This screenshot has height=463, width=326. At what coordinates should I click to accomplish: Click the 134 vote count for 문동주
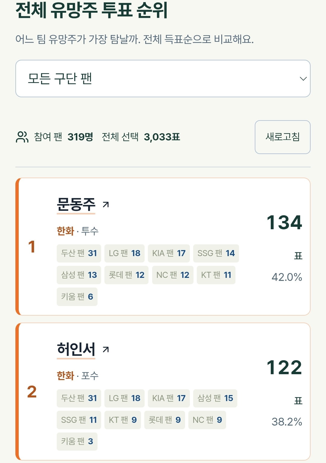pyautogui.click(x=284, y=223)
